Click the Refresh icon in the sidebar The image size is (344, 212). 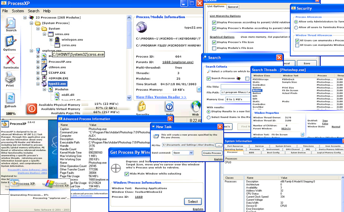point(11,98)
